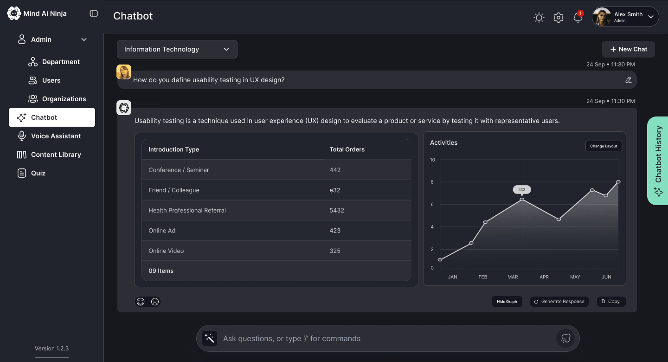
Task: Rate response with the smiley face
Action: point(141,302)
